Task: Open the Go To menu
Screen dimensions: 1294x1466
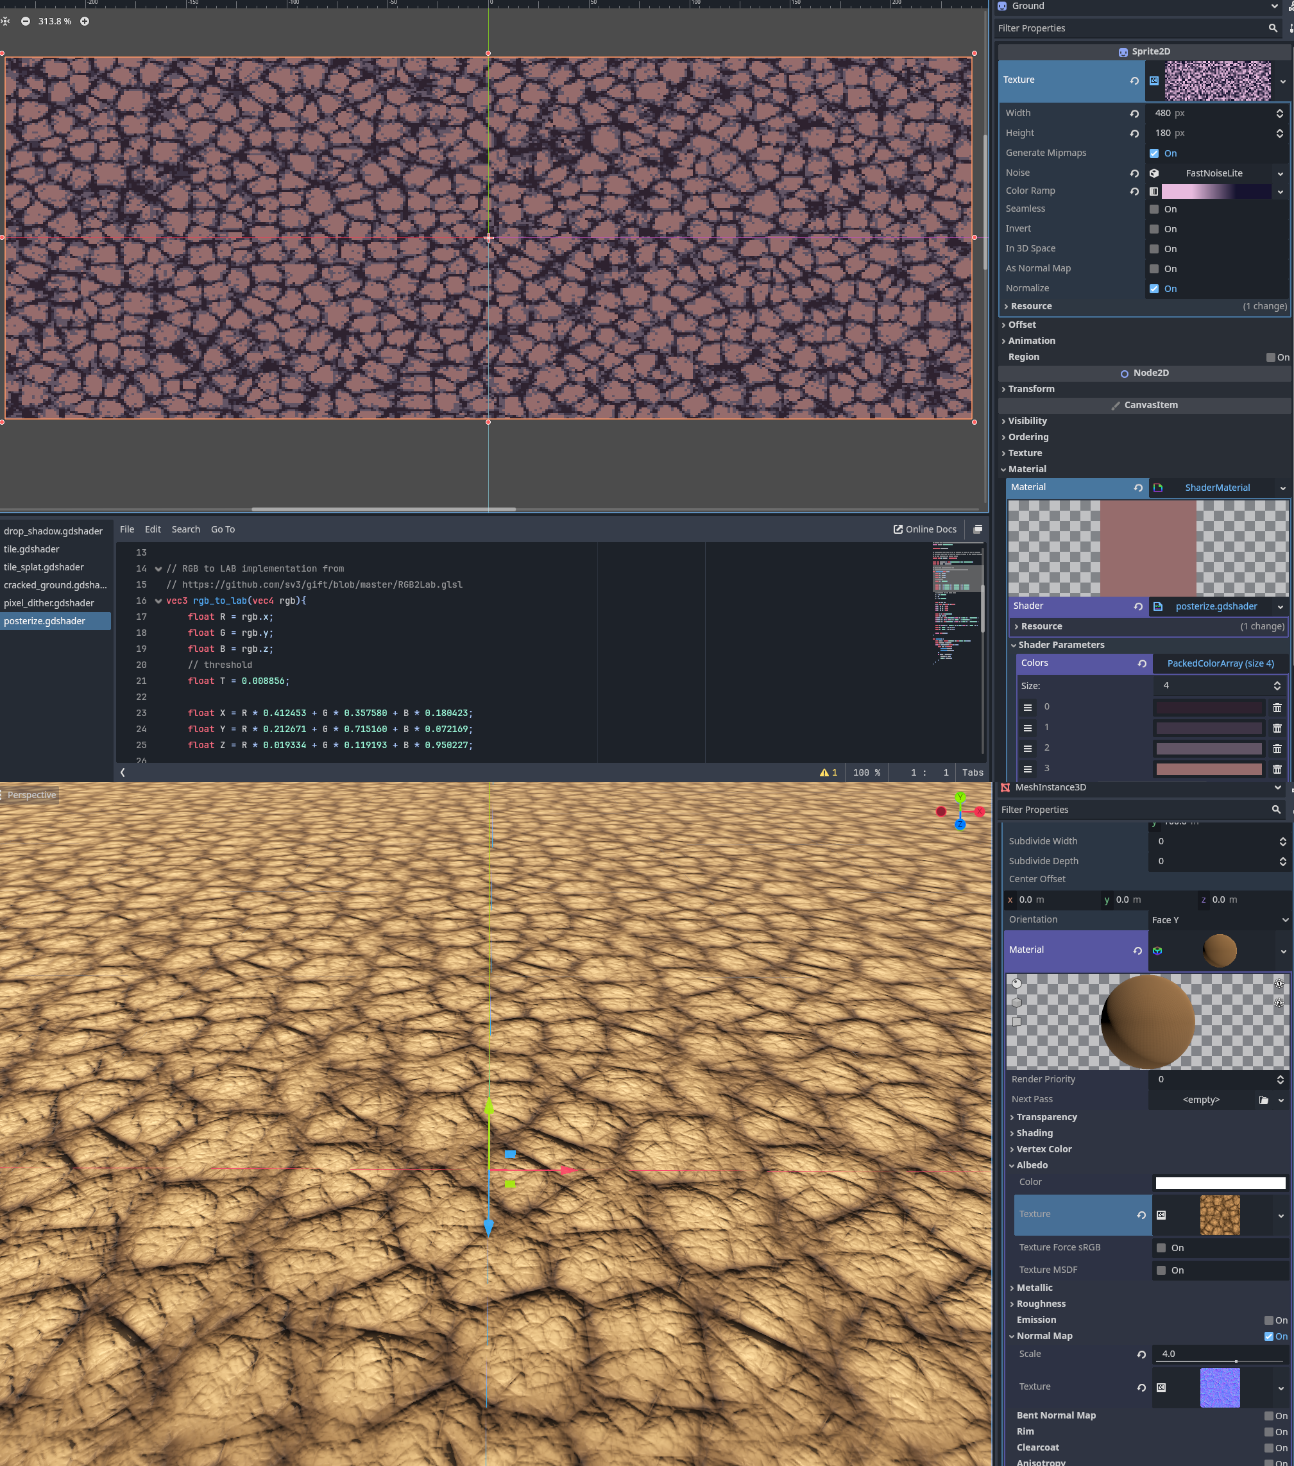Action: coord(223,529)
